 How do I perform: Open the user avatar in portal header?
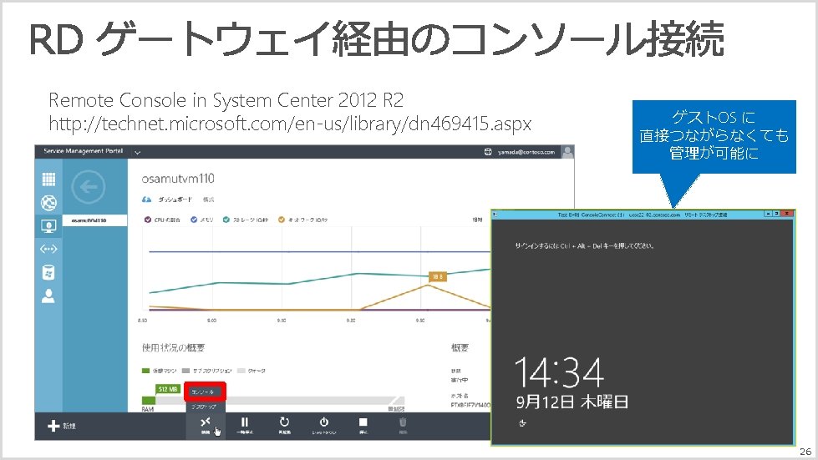(567, 152)
